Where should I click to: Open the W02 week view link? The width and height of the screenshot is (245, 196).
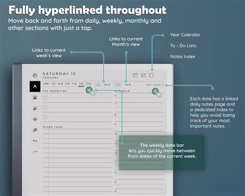click(108, 85)
